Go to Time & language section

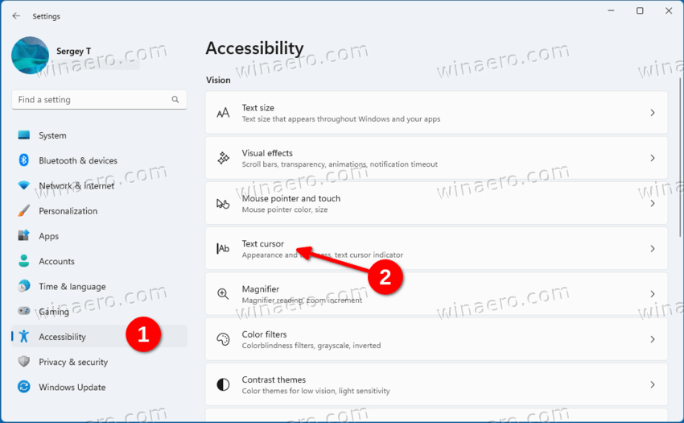[x=72, y=286]
